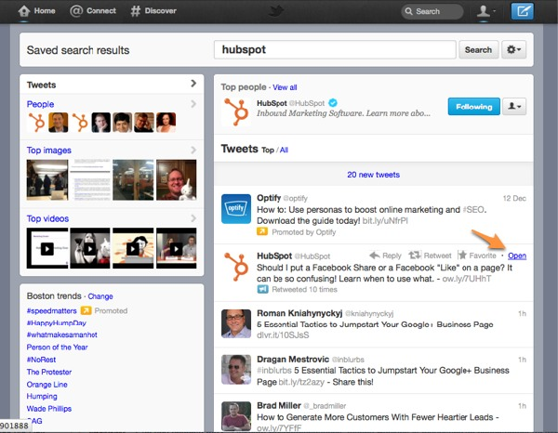This screenshot has height=433, width=558.
Task: Play the fourth top video thumbnail
Action: click(176, 248)
